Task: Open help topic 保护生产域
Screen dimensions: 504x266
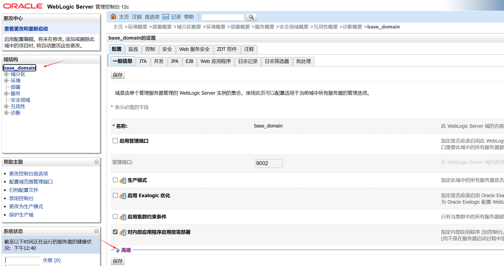Action: tap(21, 215)
